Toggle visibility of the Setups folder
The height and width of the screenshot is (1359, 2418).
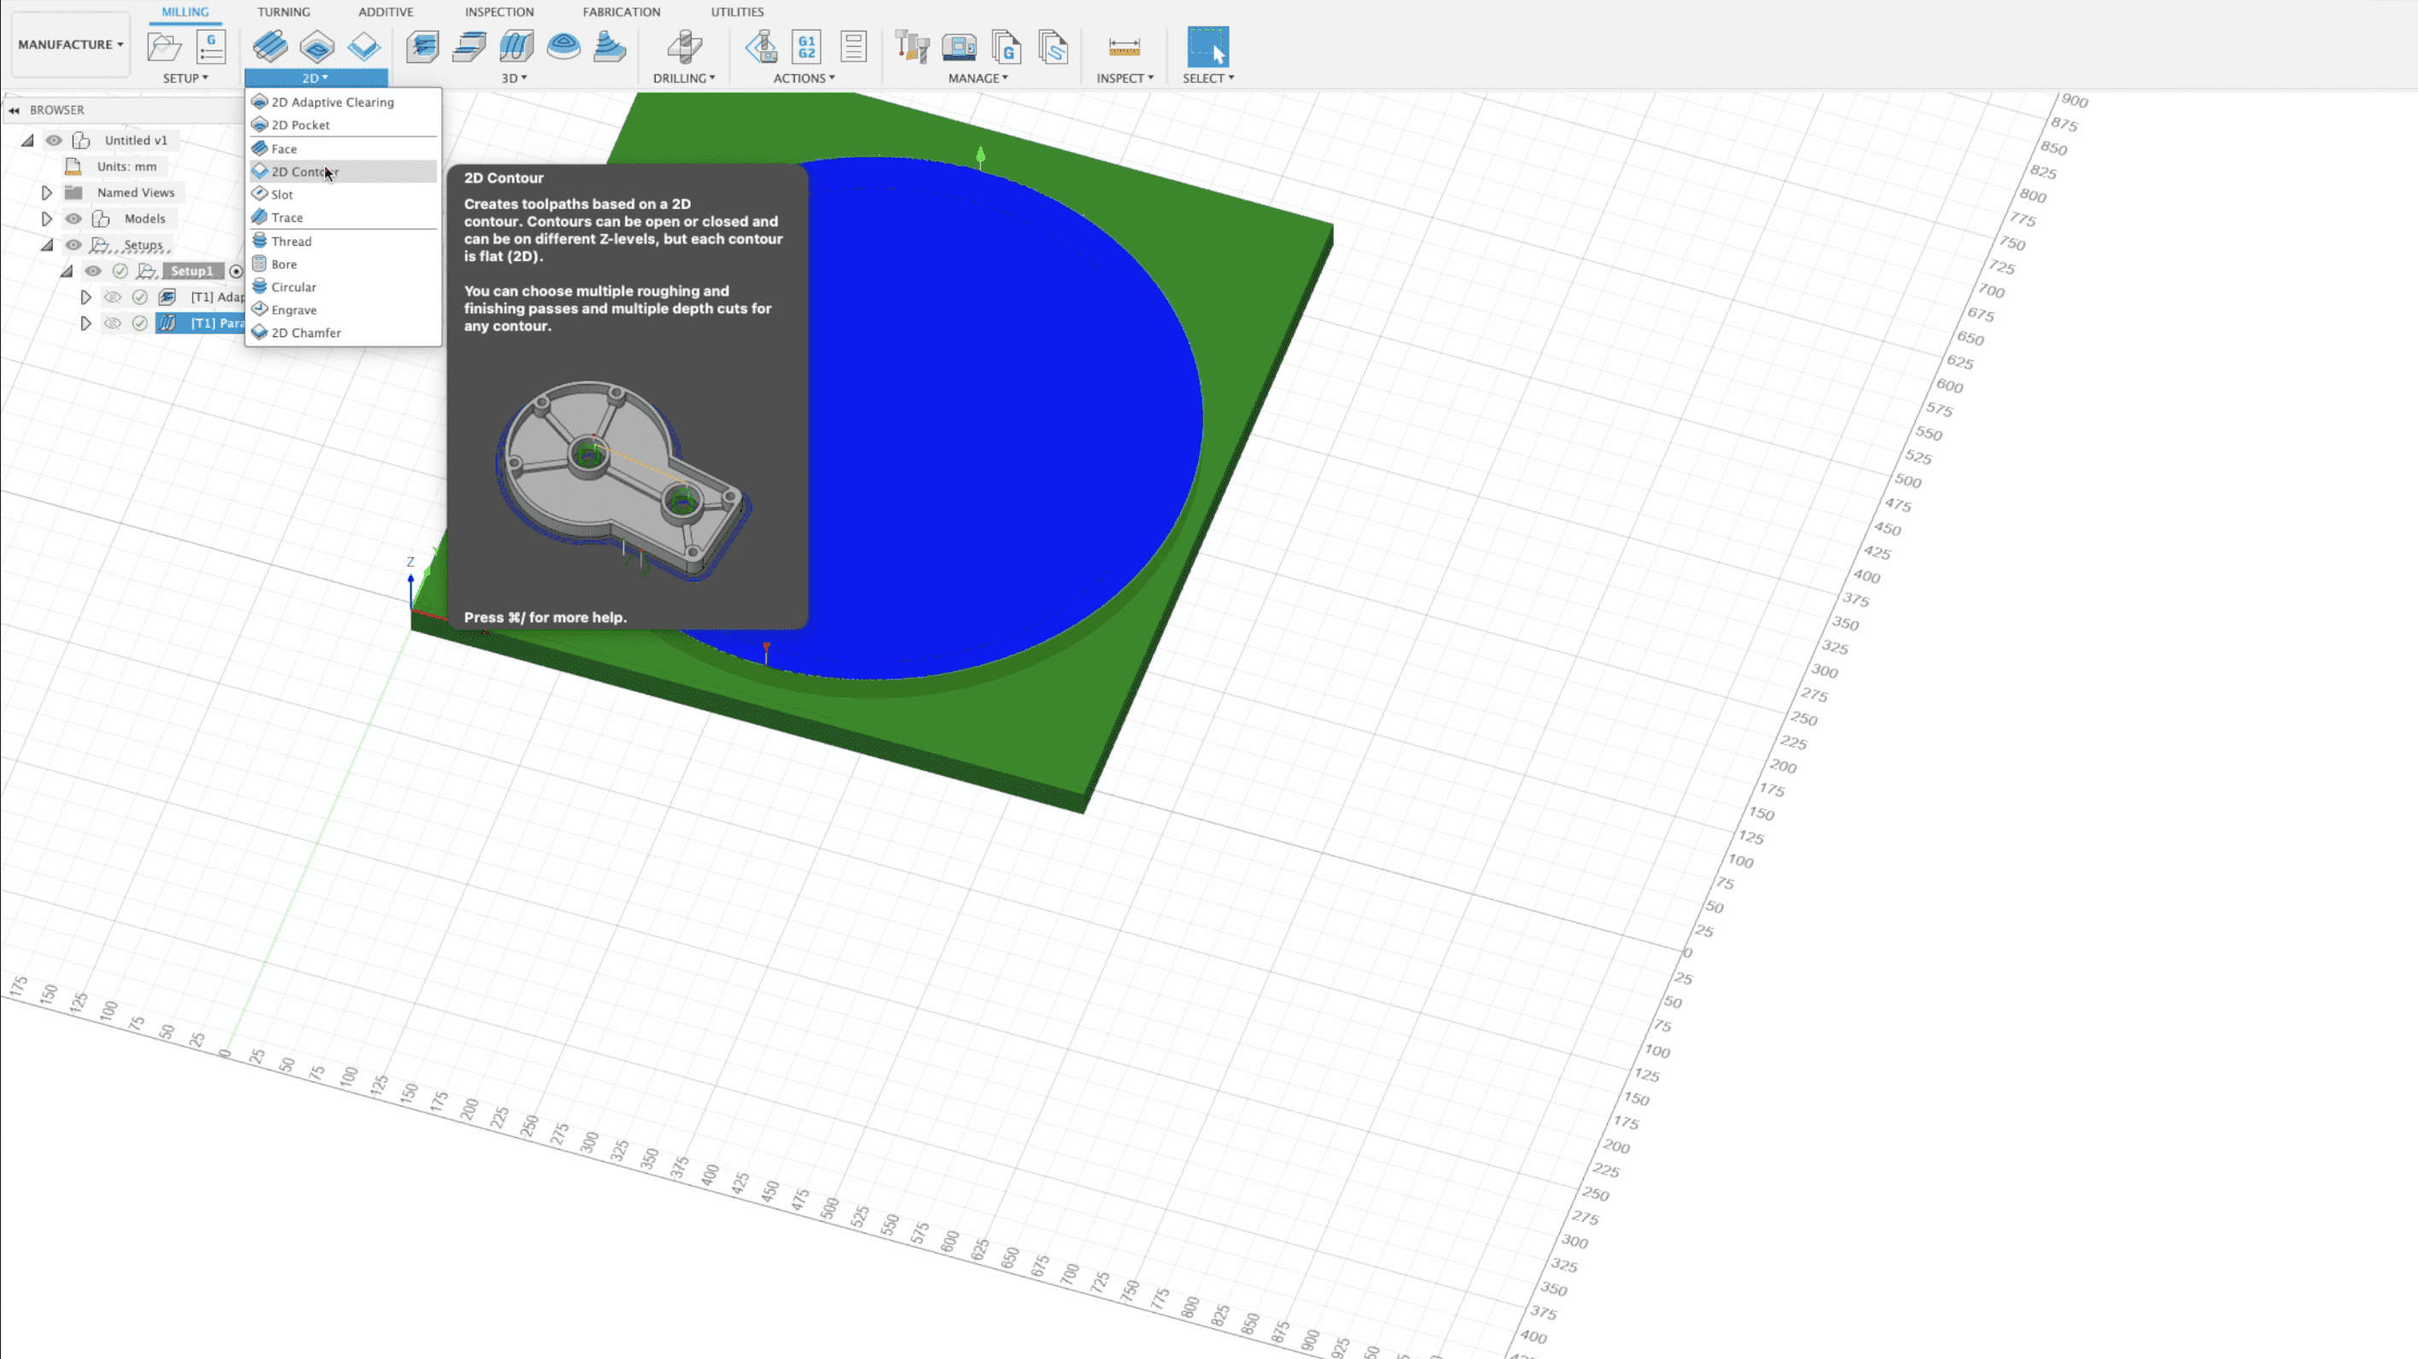tap(73, 244)
